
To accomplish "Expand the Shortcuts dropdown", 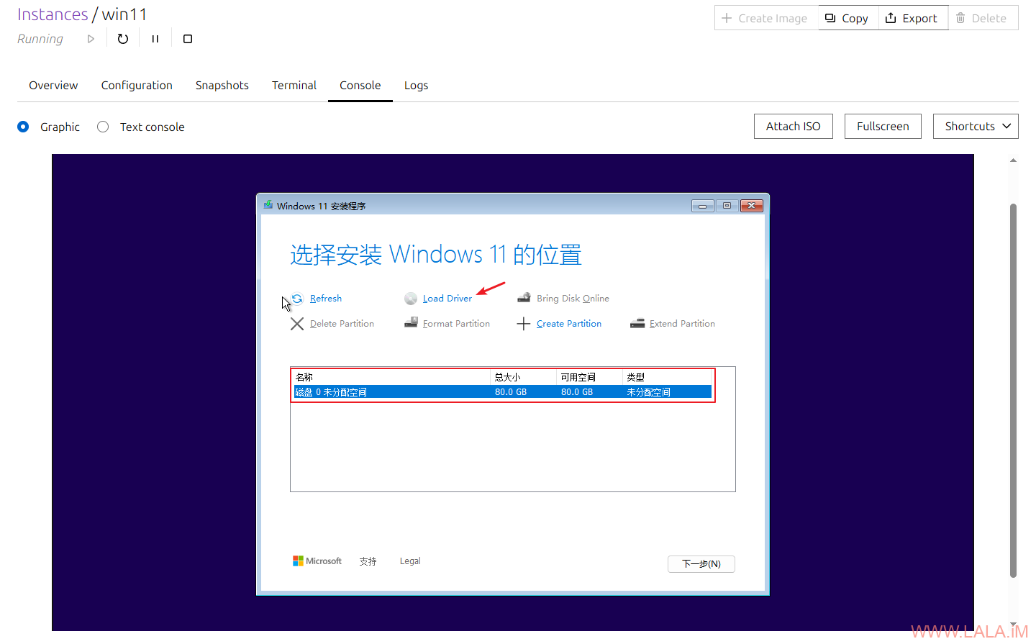I will pyautogui.click(x=975, y=126).
